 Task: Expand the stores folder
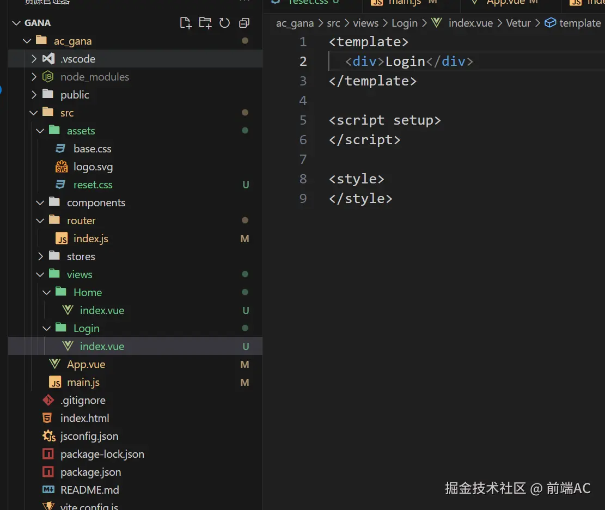tap(81, 257)
